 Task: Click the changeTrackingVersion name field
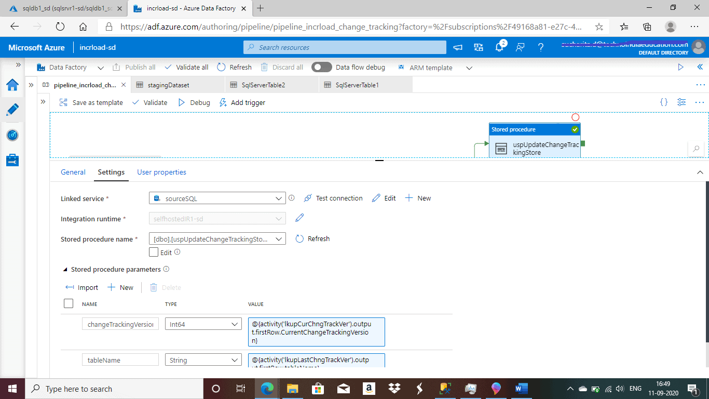point(120,324)
